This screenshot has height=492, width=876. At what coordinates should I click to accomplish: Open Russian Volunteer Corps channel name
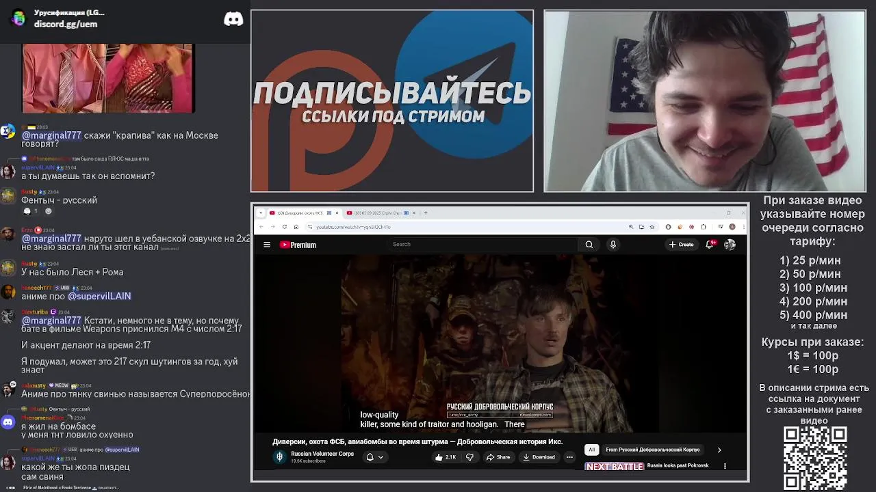[322, 454]
